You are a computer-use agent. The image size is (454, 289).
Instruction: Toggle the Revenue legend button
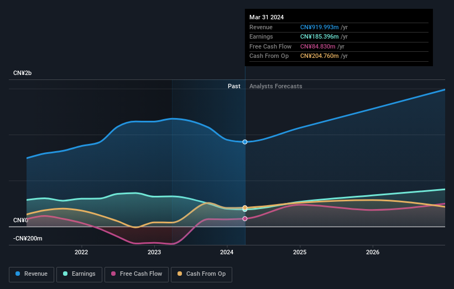point(32,274)
